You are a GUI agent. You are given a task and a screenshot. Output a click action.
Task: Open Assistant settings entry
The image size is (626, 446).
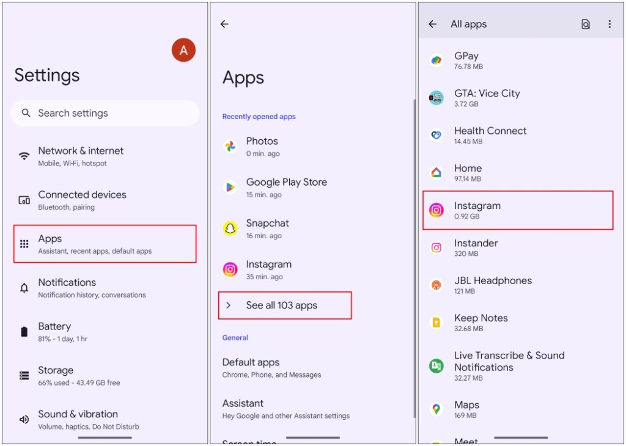point(312,409)
